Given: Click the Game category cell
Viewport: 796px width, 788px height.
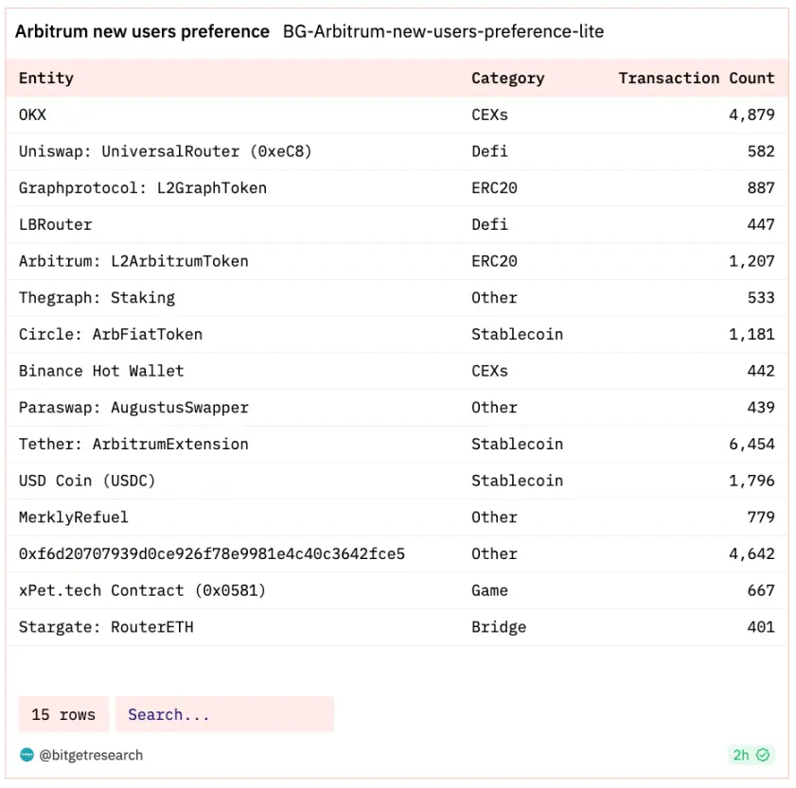Looking at the screenshot, I should [x=489, y=590].
